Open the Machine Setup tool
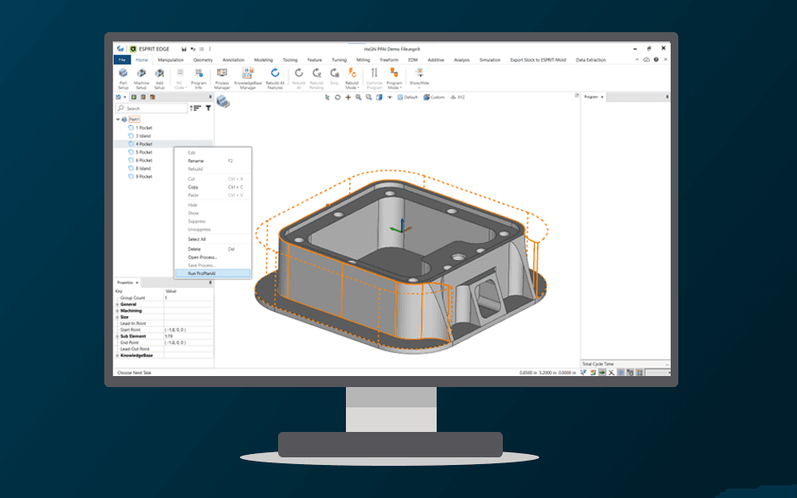Viewport: 797px width, 498px height. click(140, 78)
